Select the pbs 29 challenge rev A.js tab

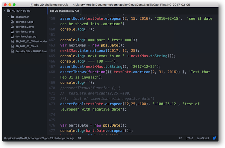(64, 11)
